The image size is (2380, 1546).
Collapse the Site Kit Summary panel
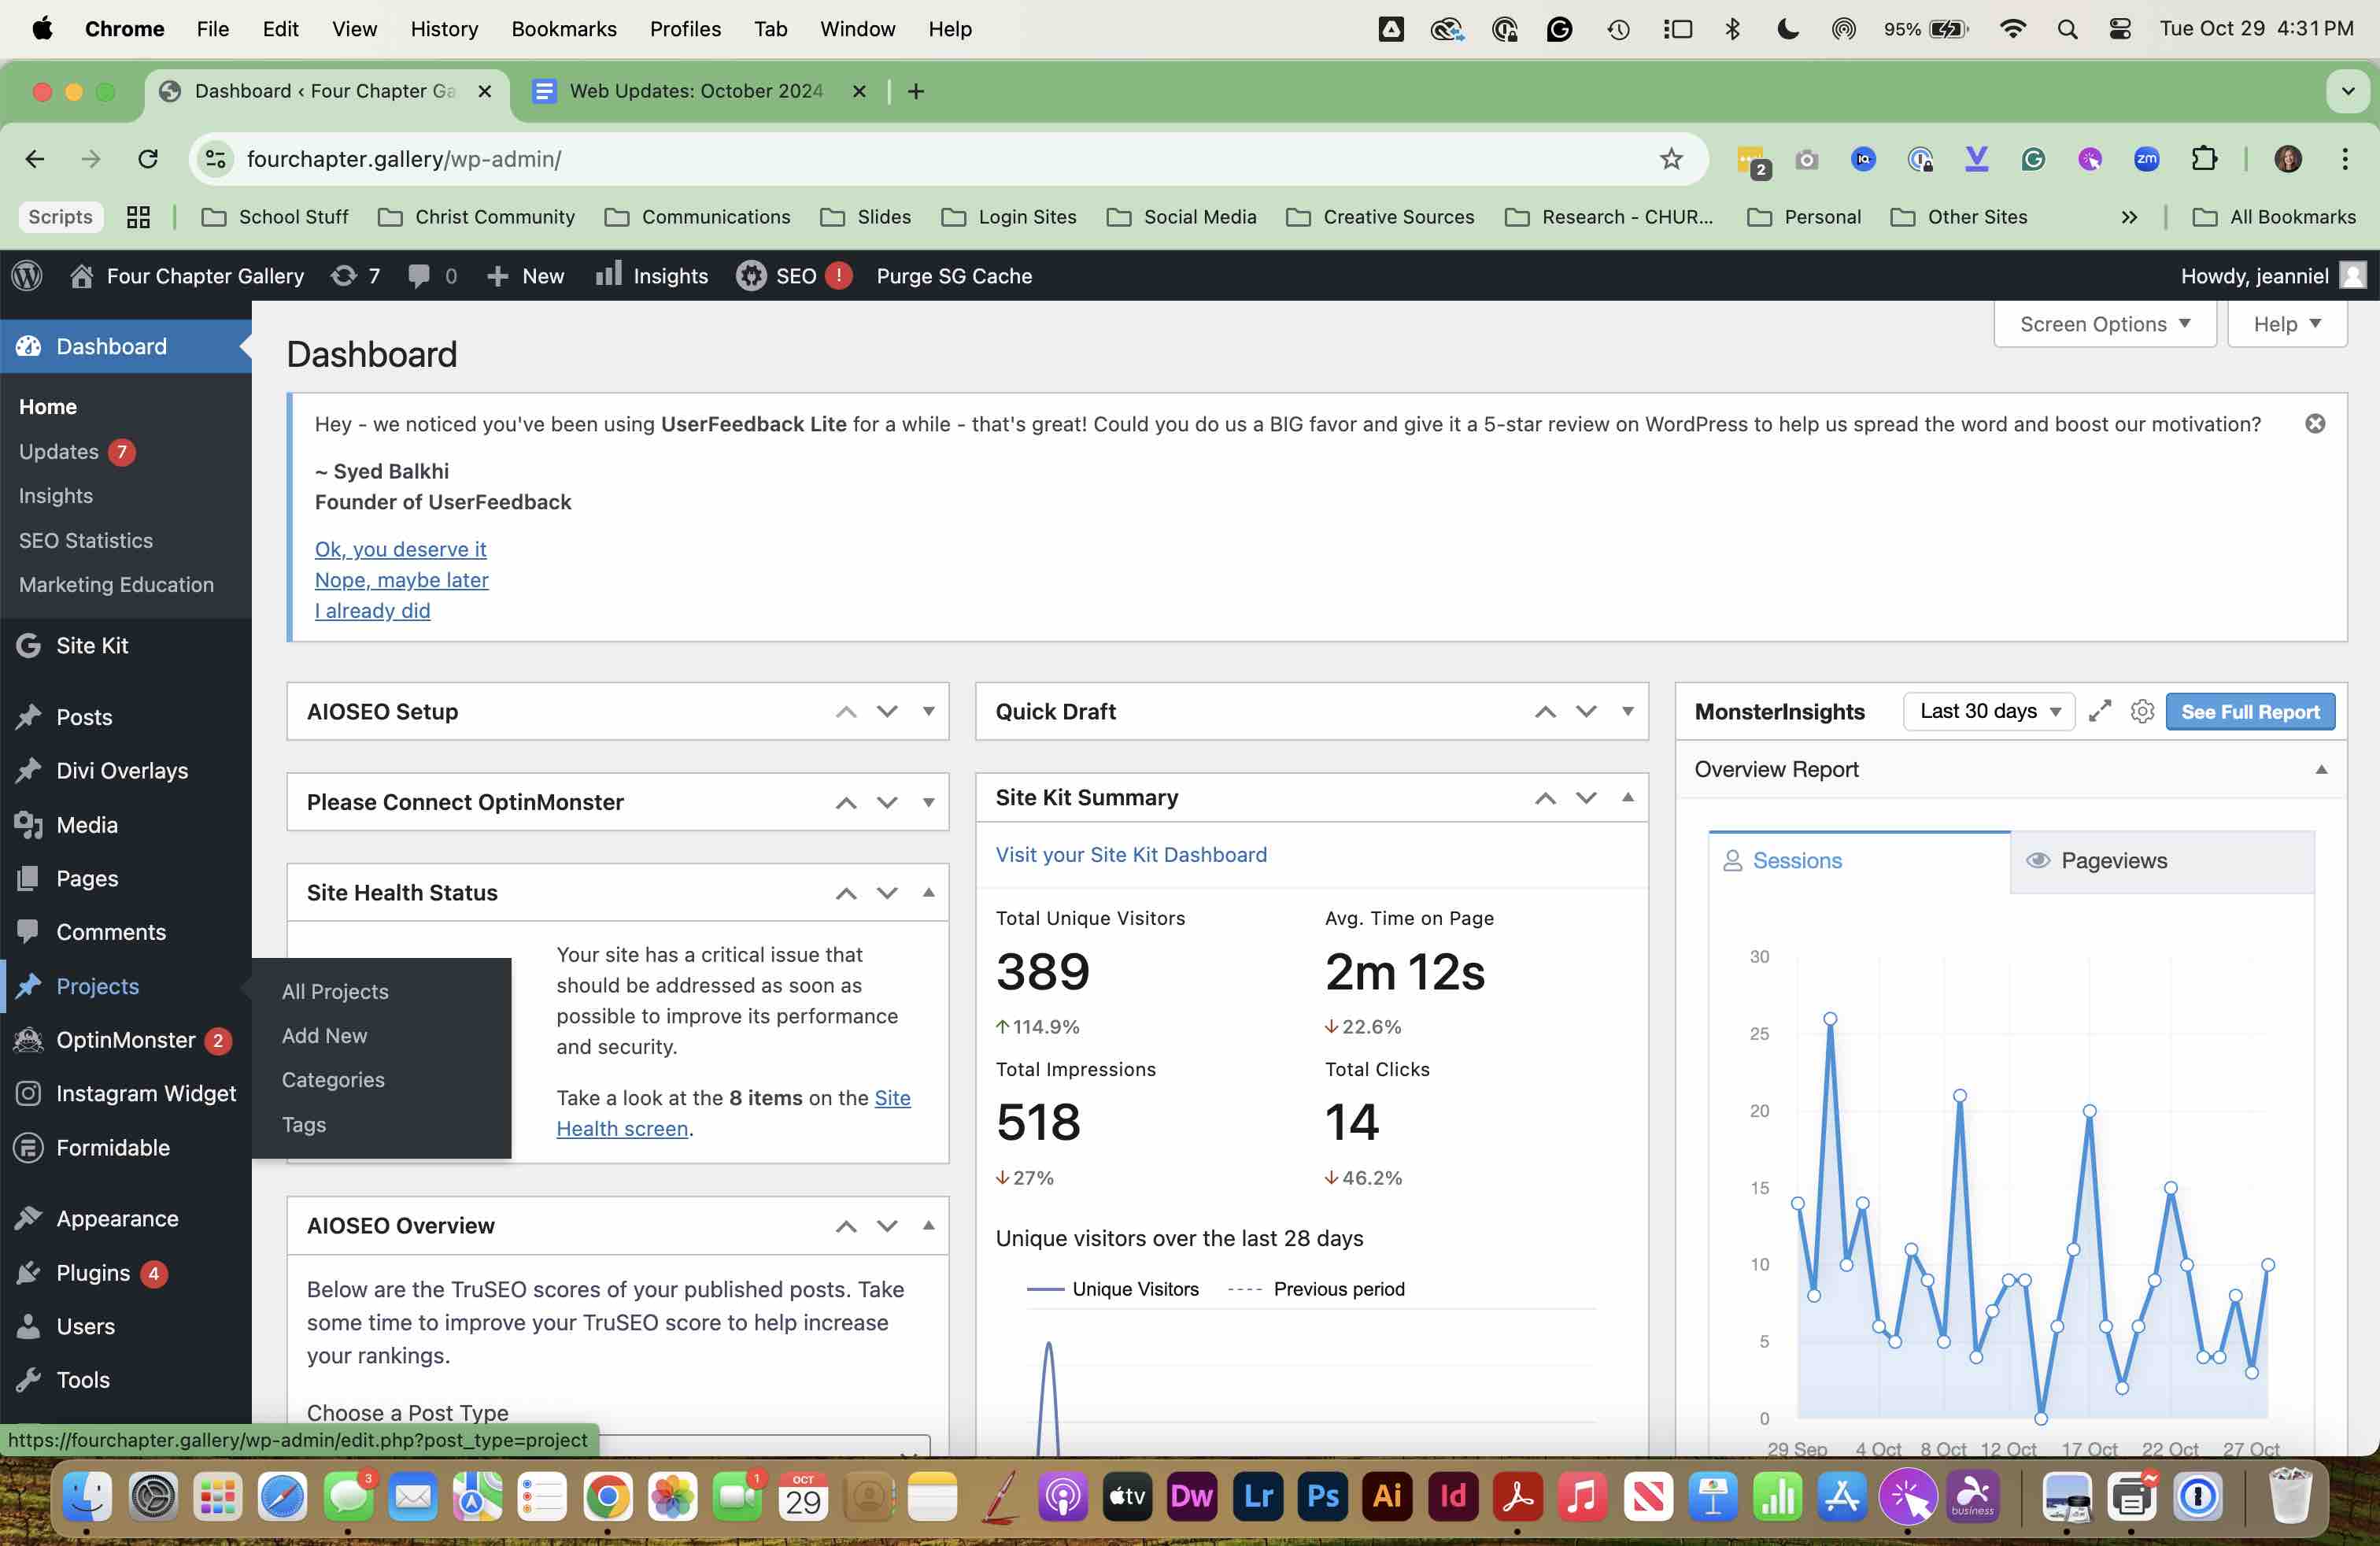[1628, 797]
